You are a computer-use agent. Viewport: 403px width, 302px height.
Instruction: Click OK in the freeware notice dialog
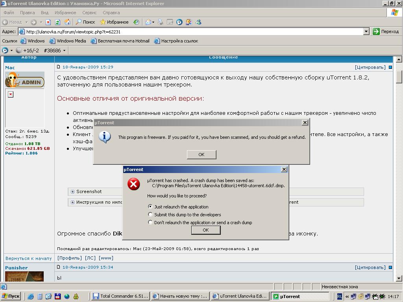(x=201, y=155)
